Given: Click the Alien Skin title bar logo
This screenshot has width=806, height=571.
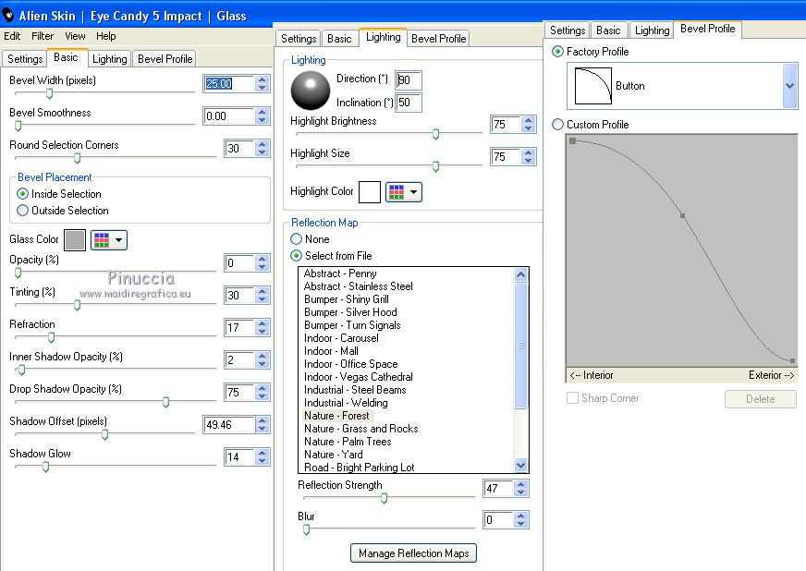Looking at the screenshot, I should (7, 16).
